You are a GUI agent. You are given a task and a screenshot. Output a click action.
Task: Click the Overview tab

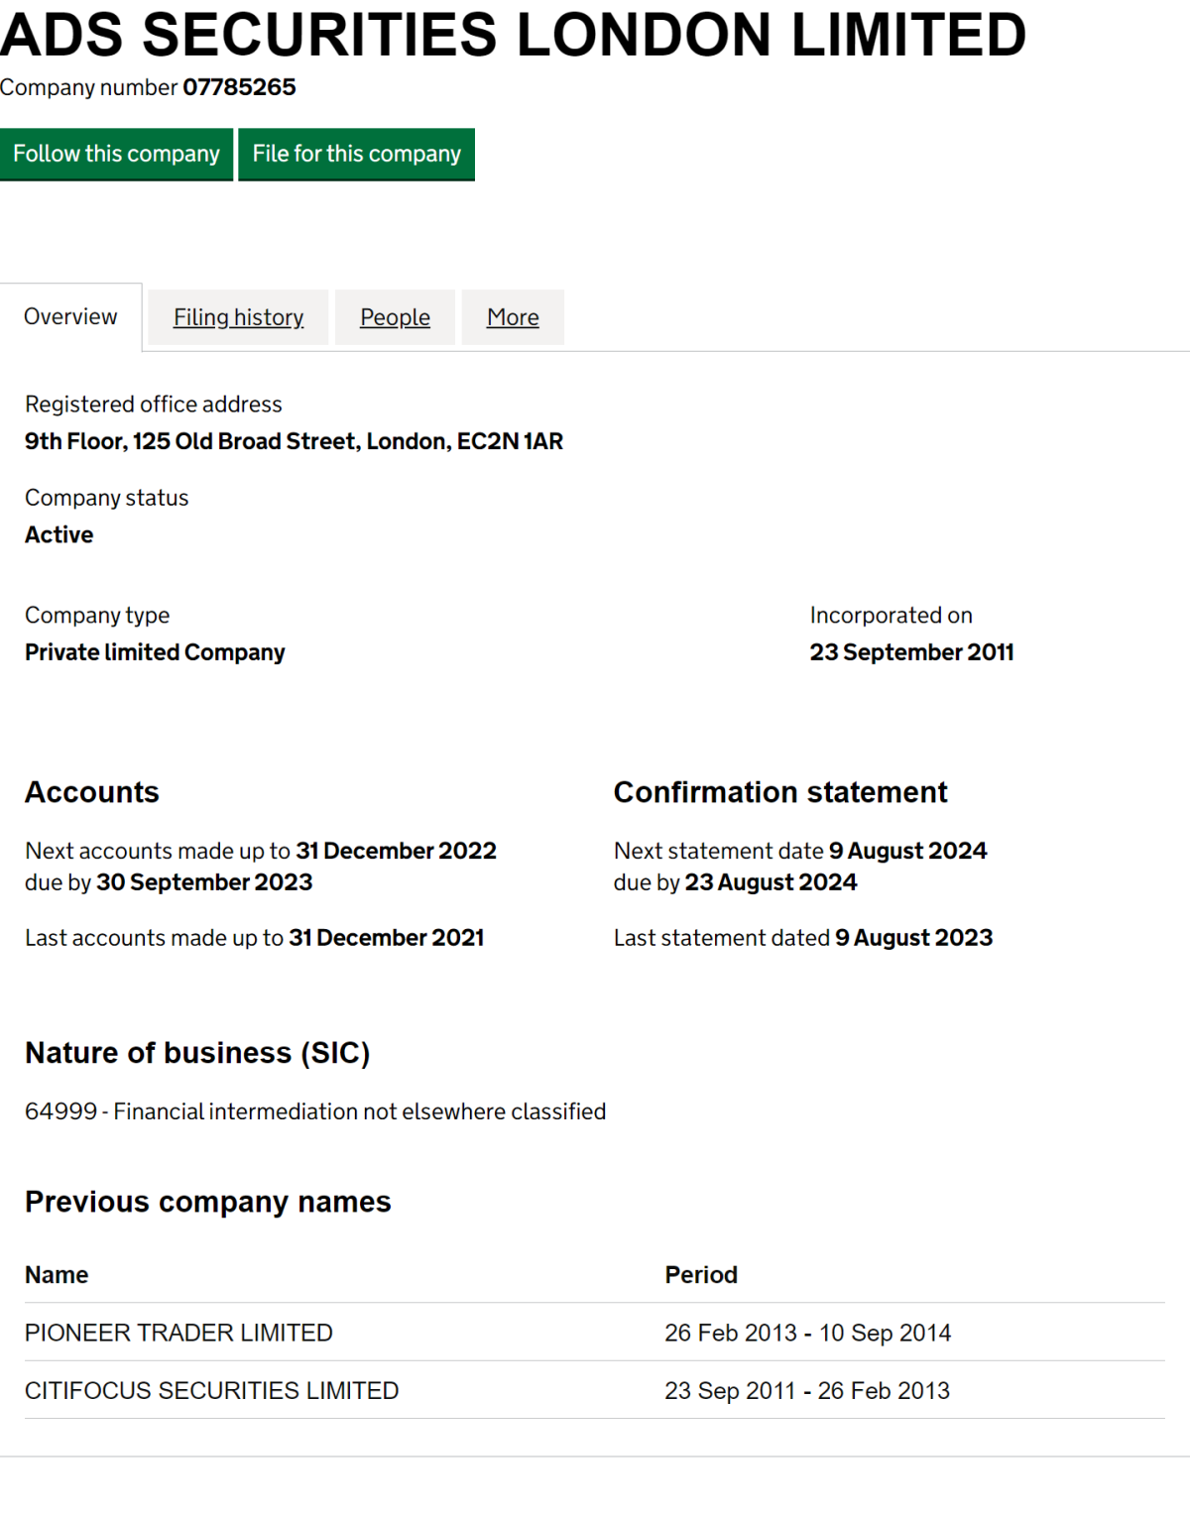point(69,316)
